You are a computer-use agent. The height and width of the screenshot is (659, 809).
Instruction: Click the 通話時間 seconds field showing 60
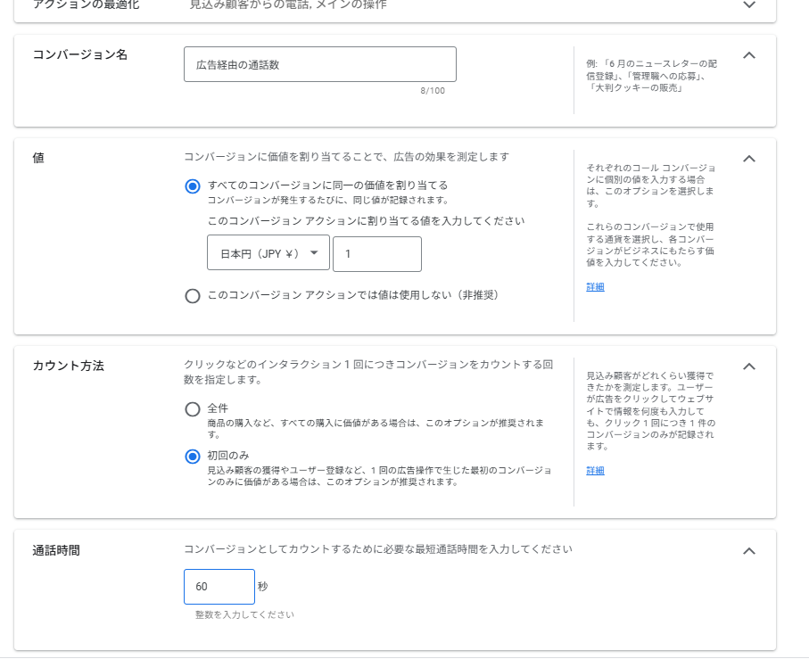[219, 587]
